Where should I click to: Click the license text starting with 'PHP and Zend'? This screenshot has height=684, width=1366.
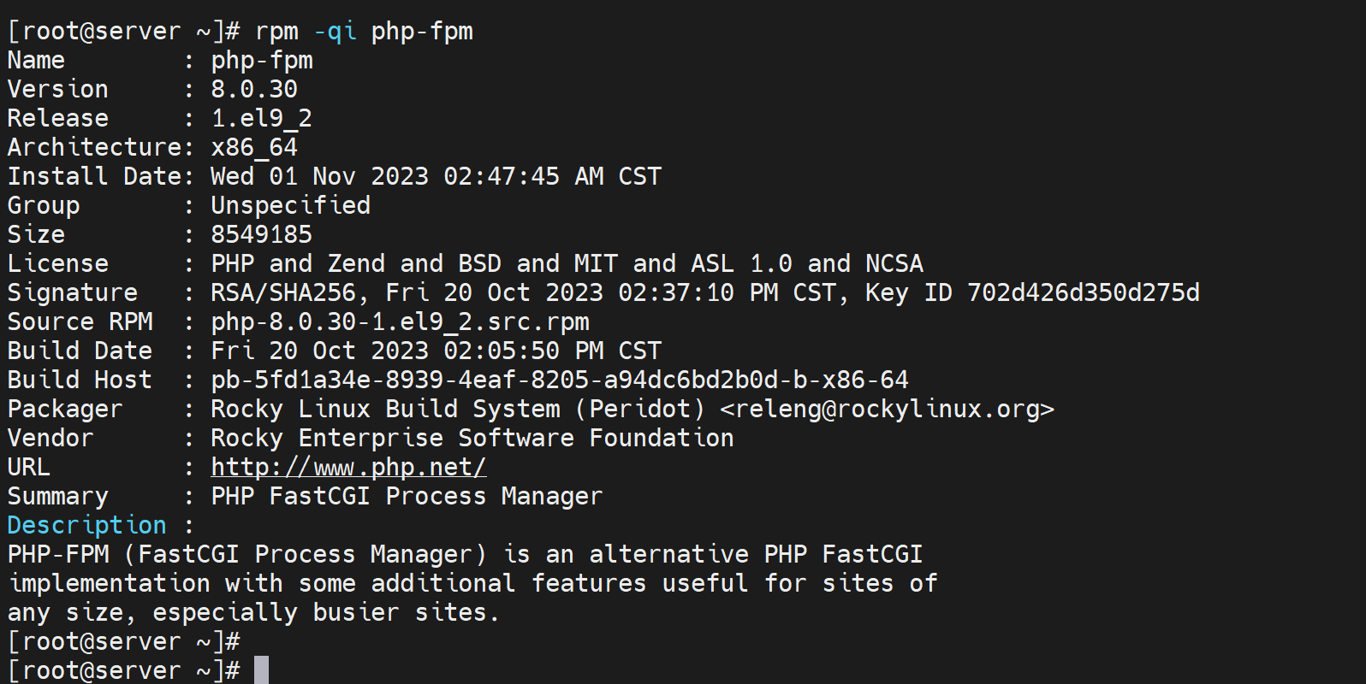pos(567,264)
